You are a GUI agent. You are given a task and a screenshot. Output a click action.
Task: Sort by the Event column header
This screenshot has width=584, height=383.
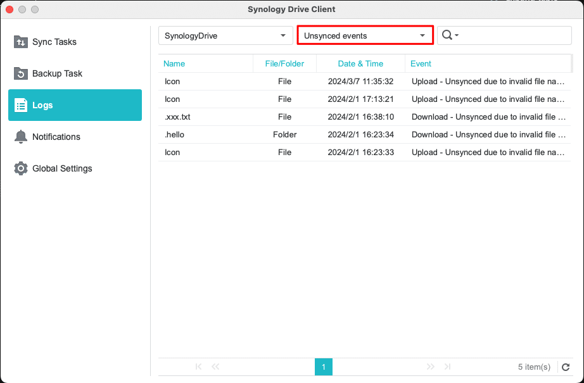488,64
